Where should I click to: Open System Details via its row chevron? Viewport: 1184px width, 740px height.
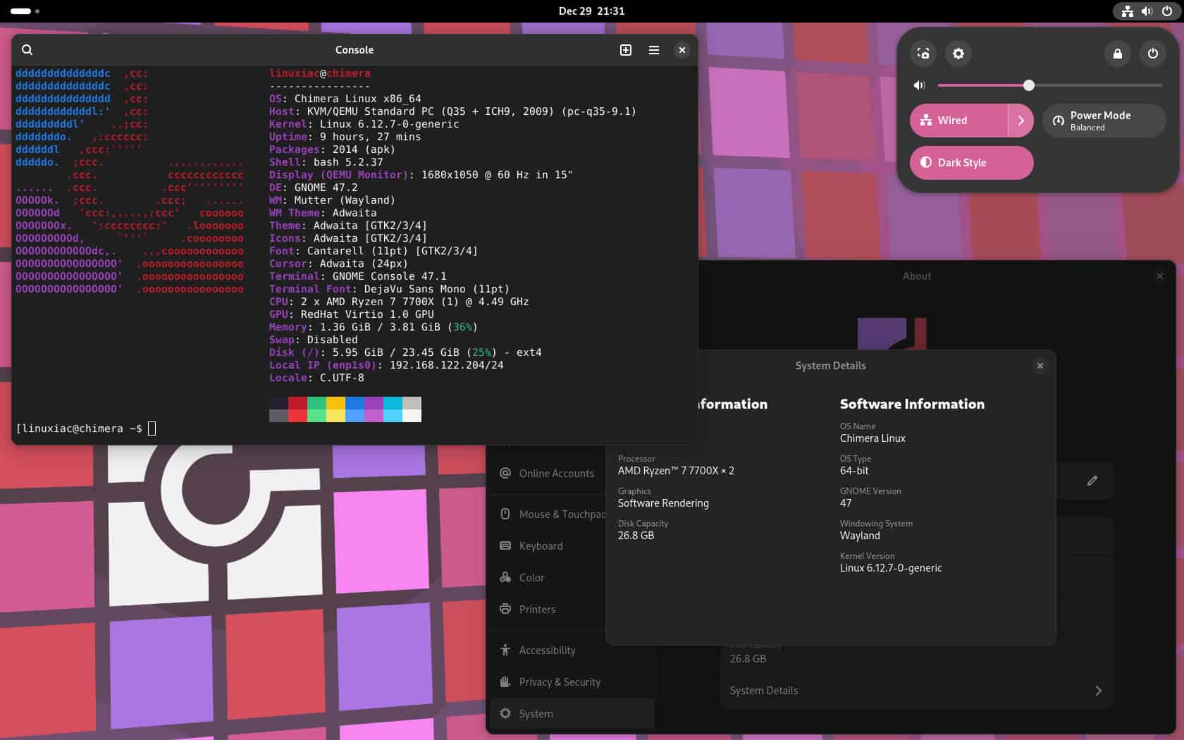tap(1097, 691)
